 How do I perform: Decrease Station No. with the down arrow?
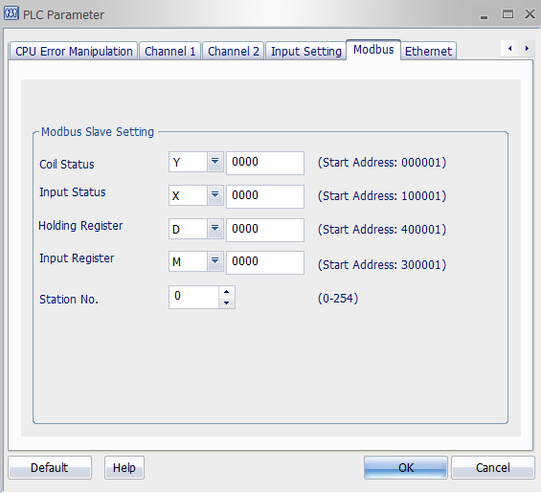click(226, 303)
